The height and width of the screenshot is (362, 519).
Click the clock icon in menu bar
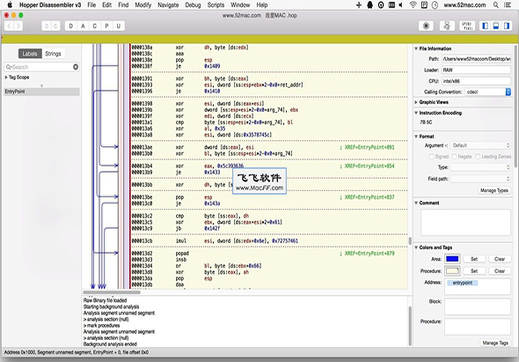click(435, 5)
